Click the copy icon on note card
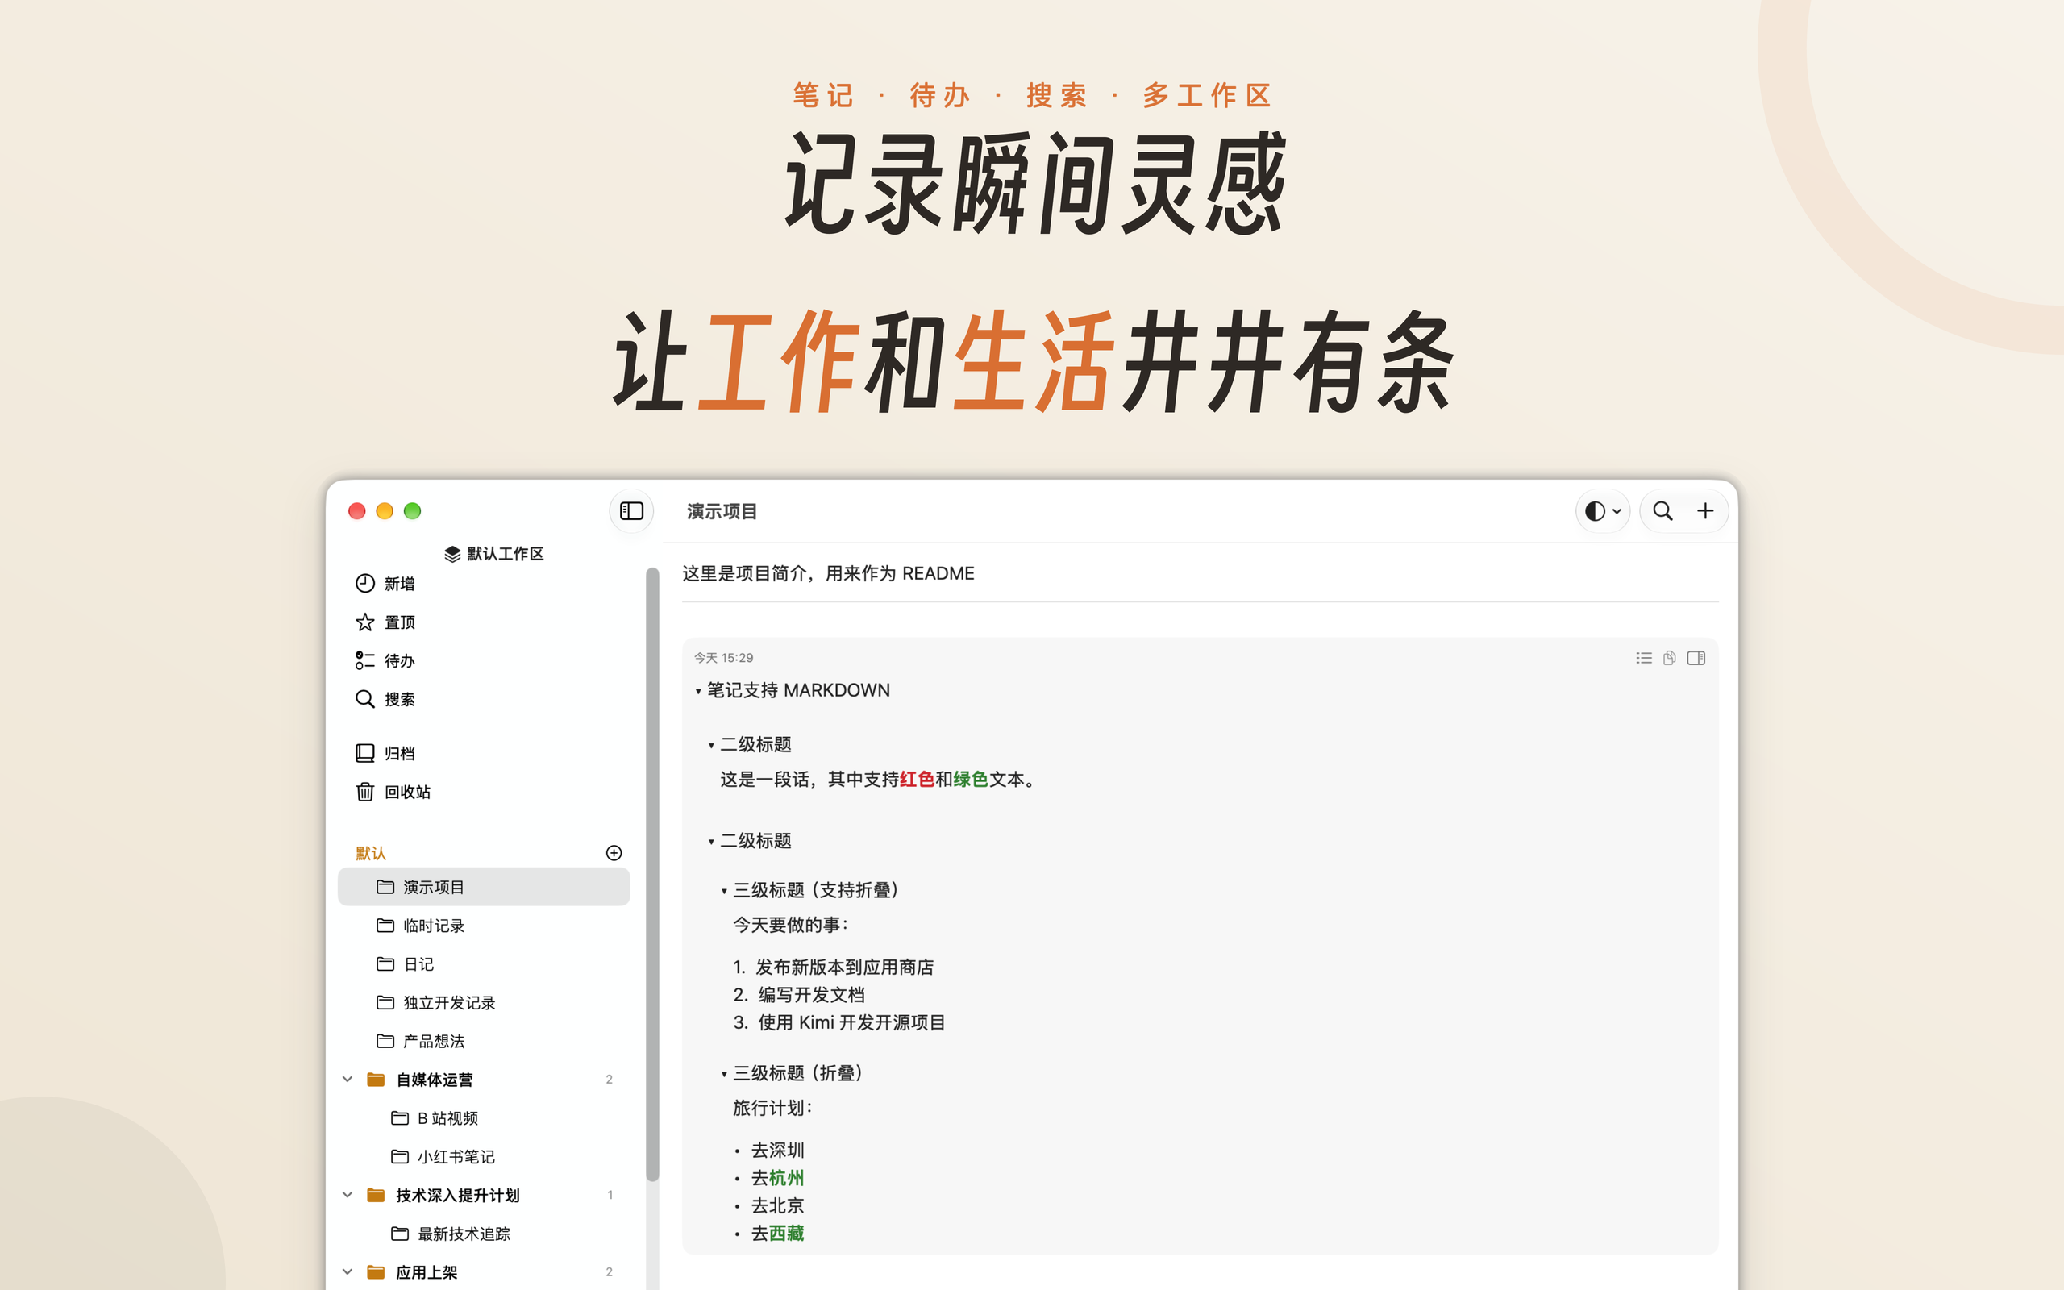 coord(1669,658)
